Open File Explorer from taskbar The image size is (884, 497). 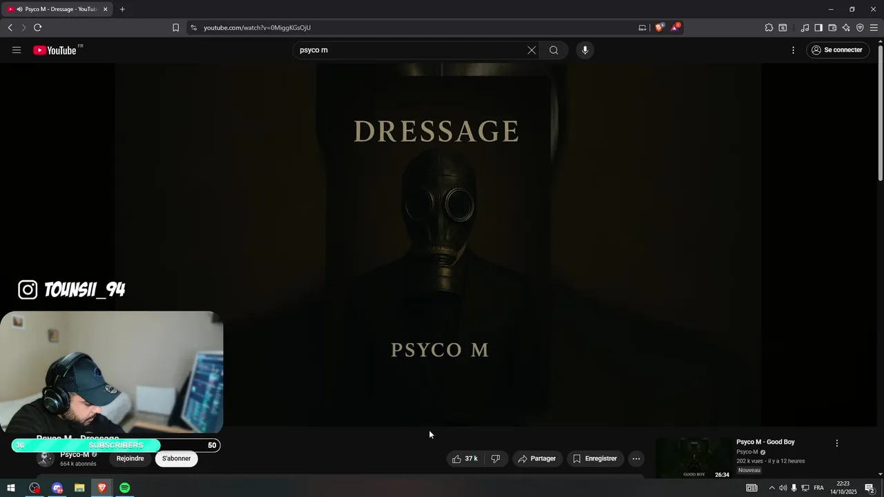tap(79, 488)
